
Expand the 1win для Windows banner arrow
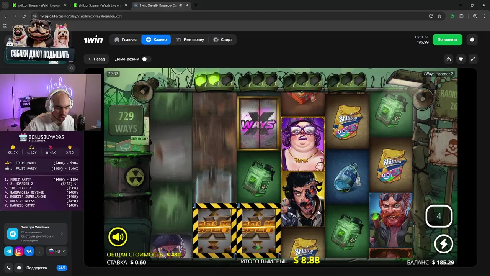tap(61, 233)
